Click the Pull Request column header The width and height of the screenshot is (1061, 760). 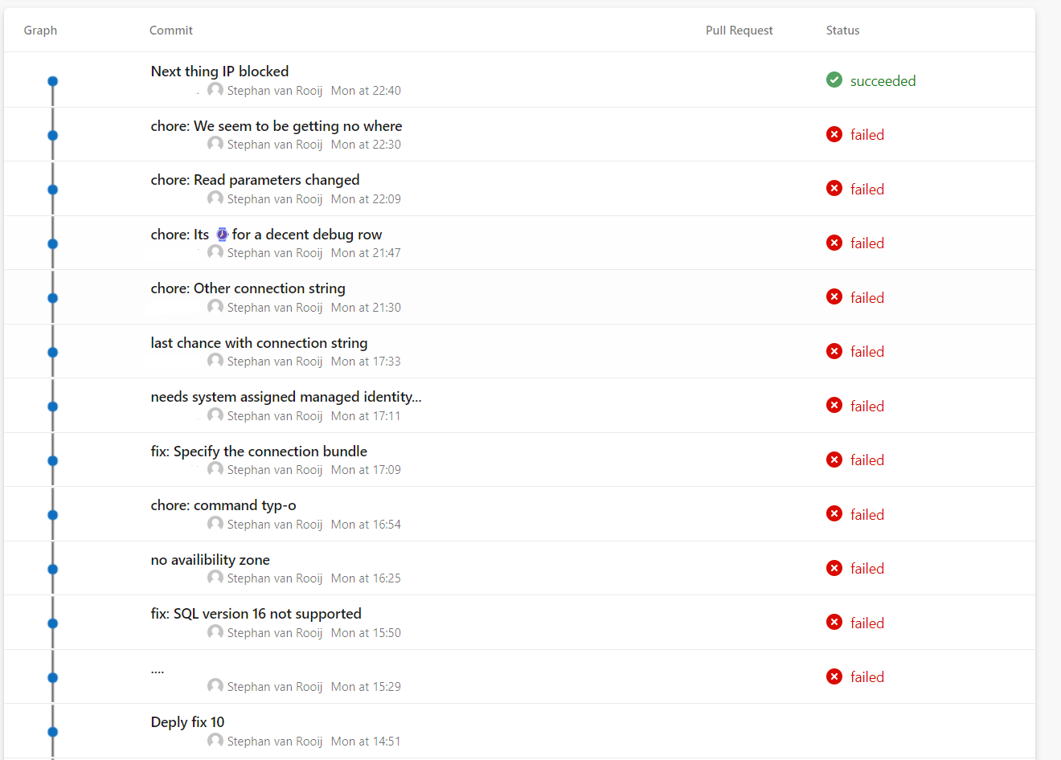pos(739,31)
